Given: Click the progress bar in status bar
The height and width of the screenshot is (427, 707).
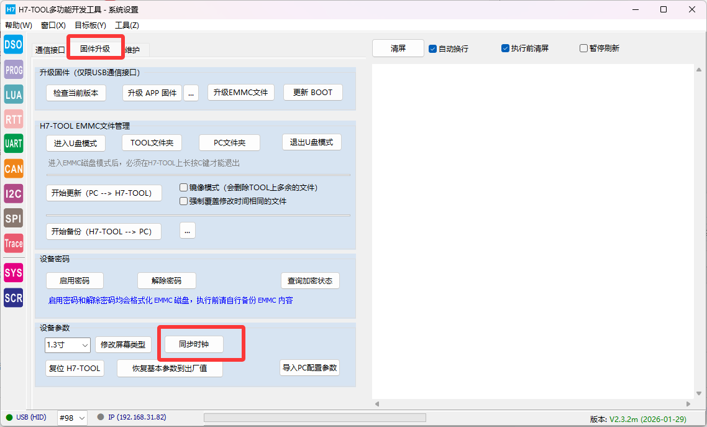Looking at the screenshot, I should pos(314,418).
